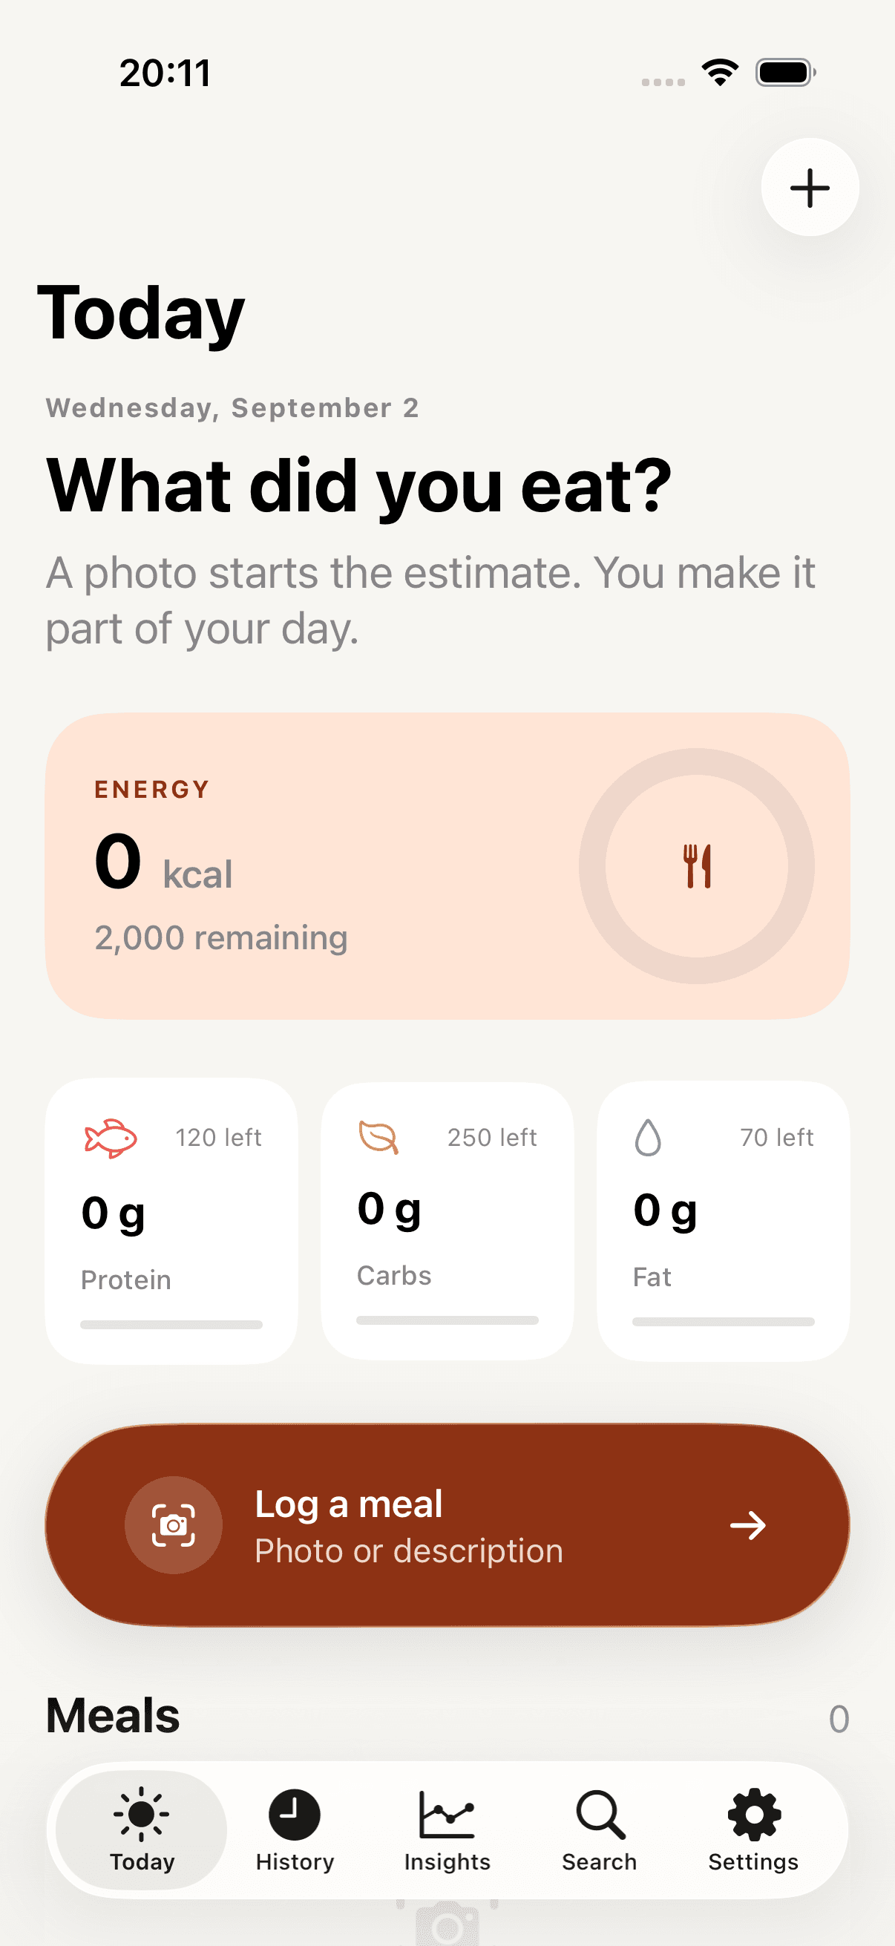Click the Carbs progress bar
Viewport: 895px width, 1946px height.
(447, 1320)
